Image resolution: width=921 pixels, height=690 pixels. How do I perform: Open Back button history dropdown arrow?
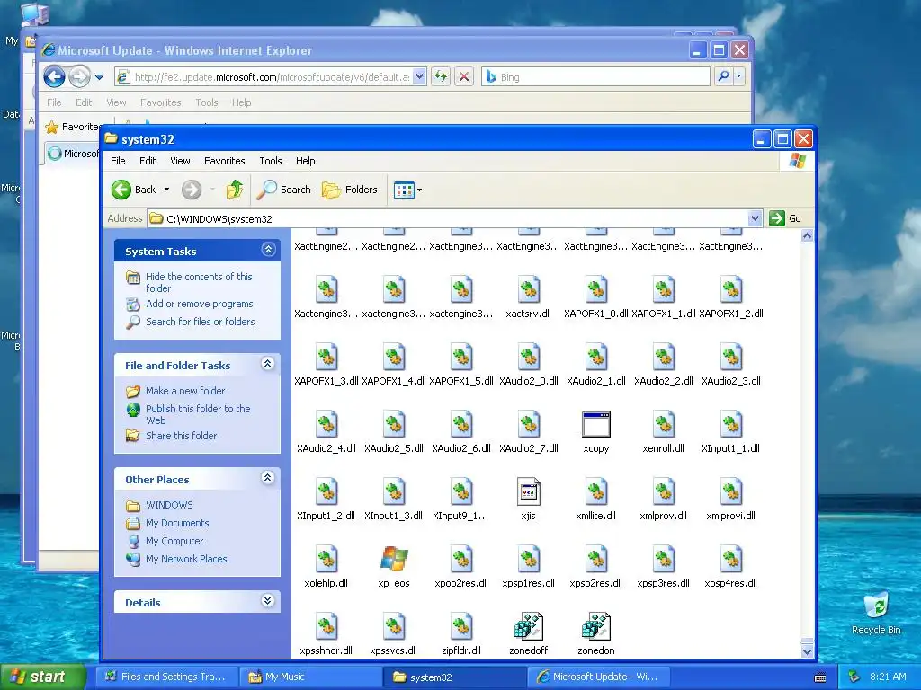point(166,190)
